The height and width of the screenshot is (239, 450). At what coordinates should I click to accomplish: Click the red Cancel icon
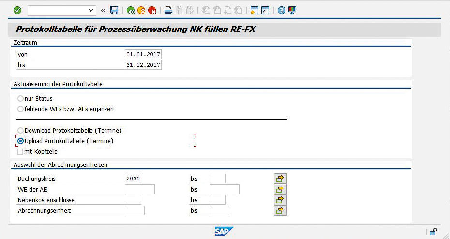tap(152, 10)
